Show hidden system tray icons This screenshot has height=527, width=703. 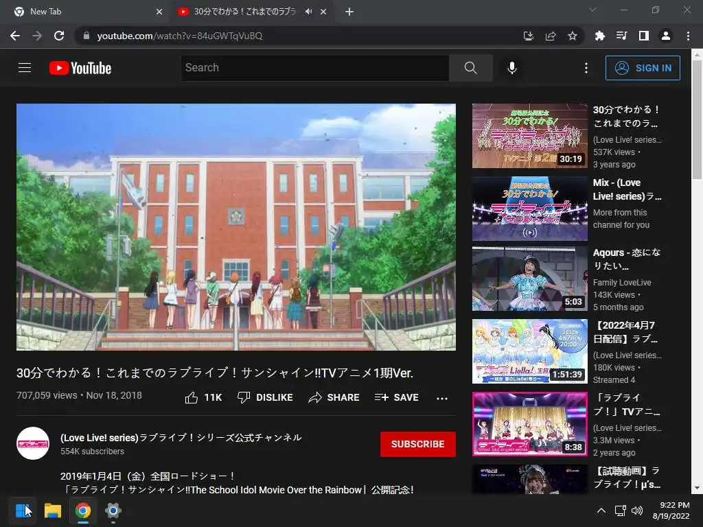(x=601, y=511)
